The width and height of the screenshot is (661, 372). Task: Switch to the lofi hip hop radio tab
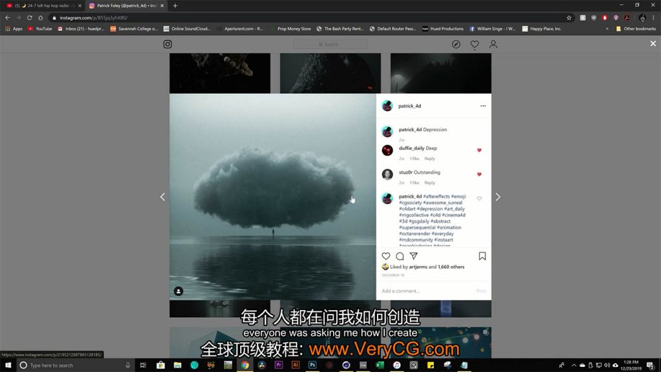click(x=45, y=5)
